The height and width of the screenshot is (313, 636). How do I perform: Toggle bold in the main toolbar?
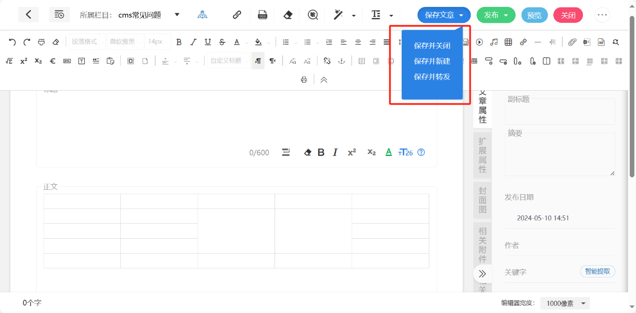(x=179, y=42)
